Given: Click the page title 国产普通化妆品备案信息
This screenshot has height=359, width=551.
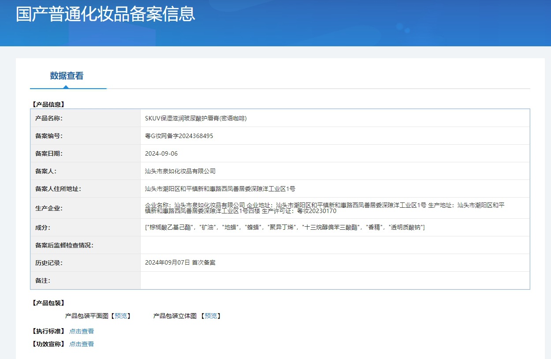Looking at the screenshot, I should pyautogui.click(x=105, y=14).
